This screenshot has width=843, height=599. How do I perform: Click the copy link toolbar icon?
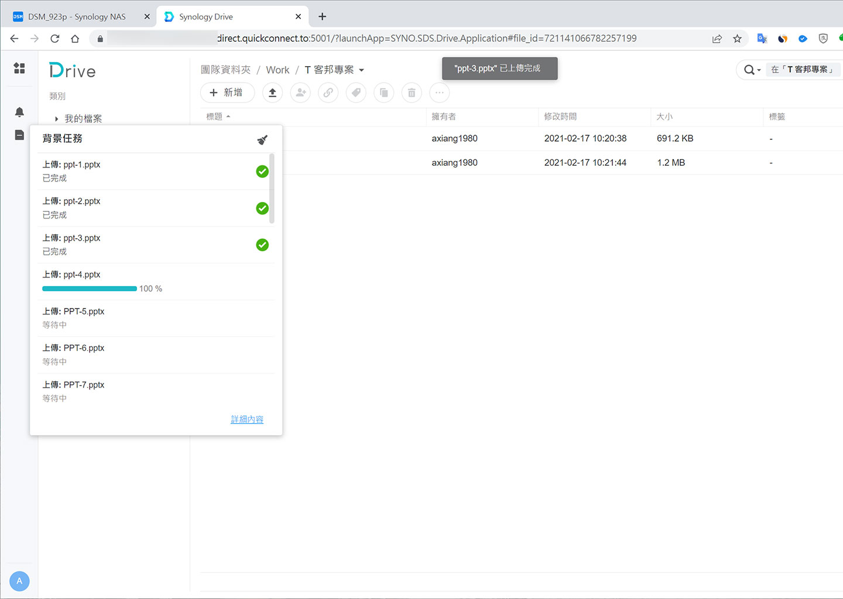point(328,93)
